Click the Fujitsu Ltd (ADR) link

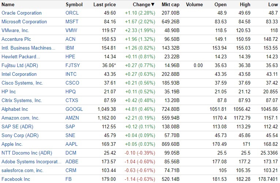[x=20, y=65]
